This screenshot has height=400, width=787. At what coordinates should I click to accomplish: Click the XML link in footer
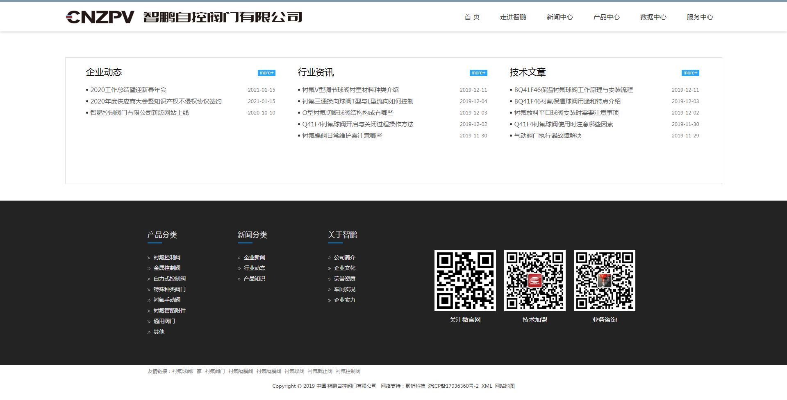point(487,386)
